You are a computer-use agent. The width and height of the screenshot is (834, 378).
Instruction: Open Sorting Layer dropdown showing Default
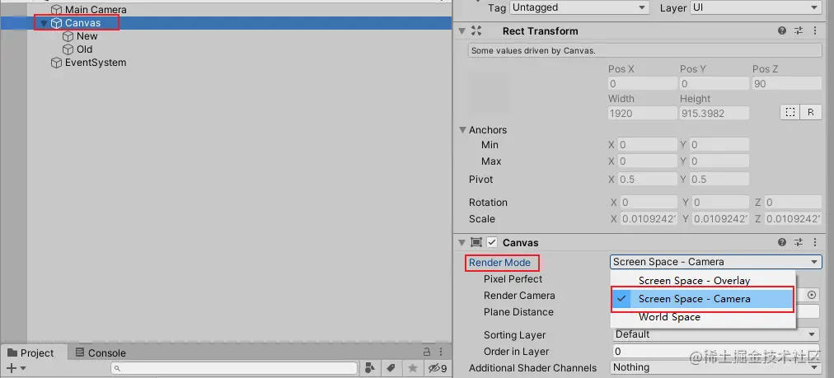(715, 334)
